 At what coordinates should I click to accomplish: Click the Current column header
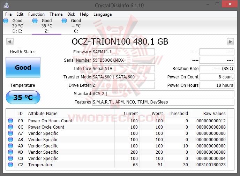pyautogui.click(x=127, y=114)
